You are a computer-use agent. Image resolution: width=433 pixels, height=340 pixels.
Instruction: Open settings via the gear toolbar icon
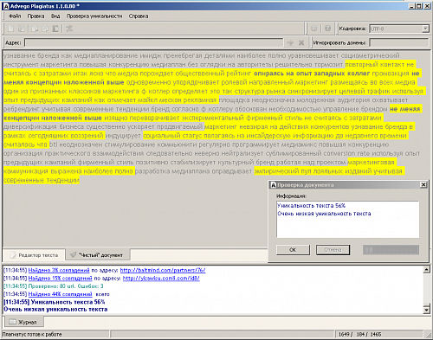(314, 29)
